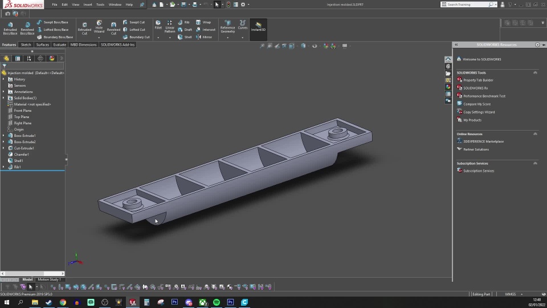Click the Property Tab Builder link
Image resolution: width=547 pixels, height=308 pixels.
(x=478, y=80)
